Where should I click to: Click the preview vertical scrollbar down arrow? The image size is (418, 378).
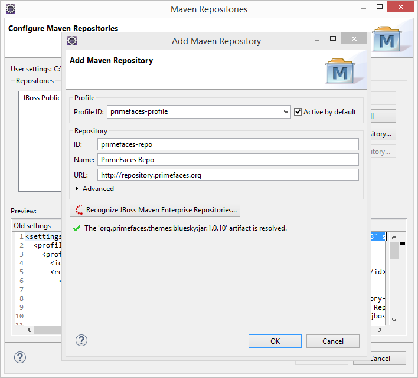(x=394, y=320)
